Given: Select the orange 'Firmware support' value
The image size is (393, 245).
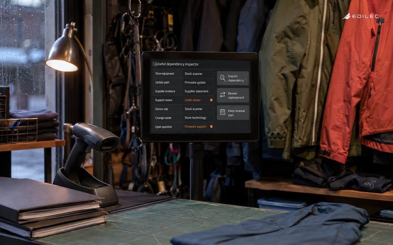Looking at the screenshot, I should pyautogui.click(x=196, y=126).
